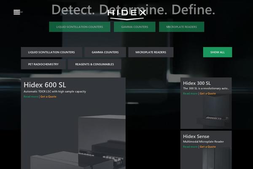This screenshot has height=169, width=253.
Task: Open Hidex Sense title
Action: 196,136
